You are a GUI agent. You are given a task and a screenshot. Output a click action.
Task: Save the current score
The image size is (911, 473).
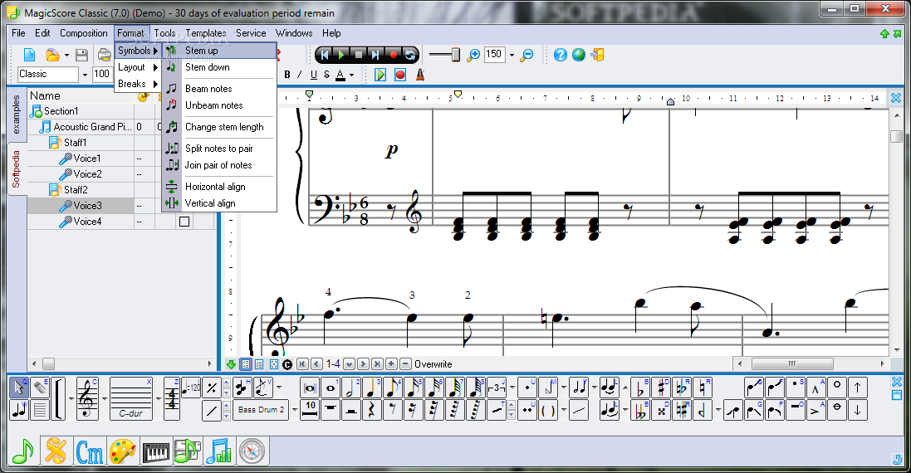pyautogui.click(x=82, y=55)
